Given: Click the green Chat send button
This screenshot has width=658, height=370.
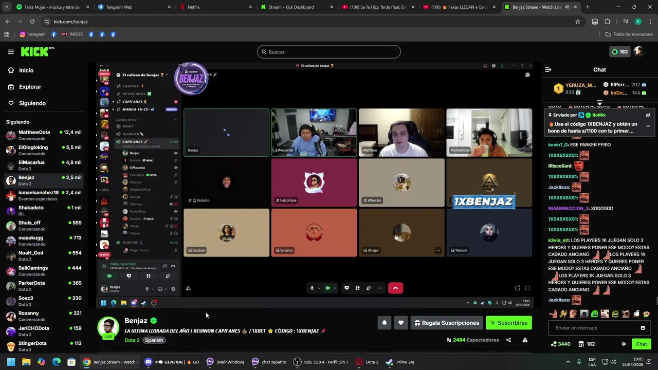Looking at the screenshot, I should (x=641, y=344).
